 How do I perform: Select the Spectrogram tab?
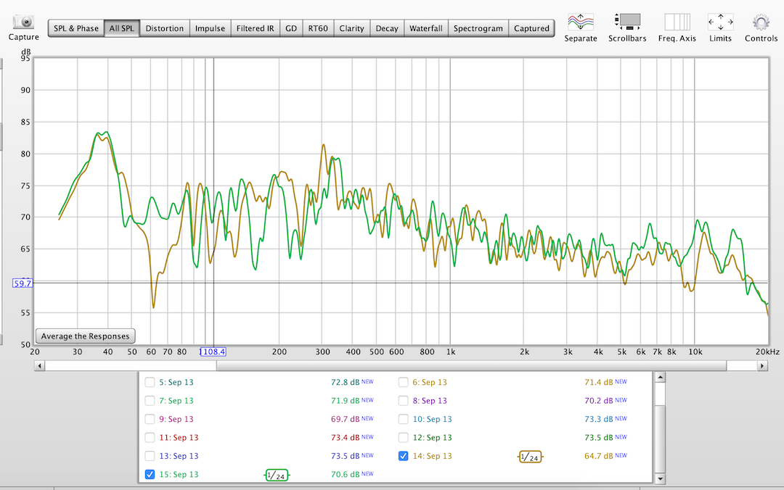coord(478,28)
